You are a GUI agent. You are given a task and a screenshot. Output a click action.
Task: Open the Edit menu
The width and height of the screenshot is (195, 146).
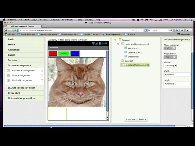pos(27,19)
